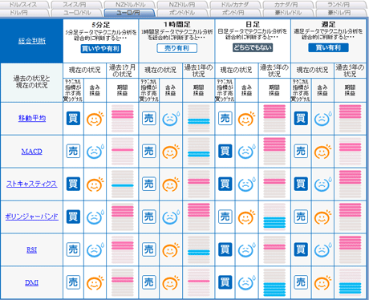369x300 pixels.
Task: Click the 日足 買 signal icon for RSI
Action: pyautogui.click(x=225, y=249)
